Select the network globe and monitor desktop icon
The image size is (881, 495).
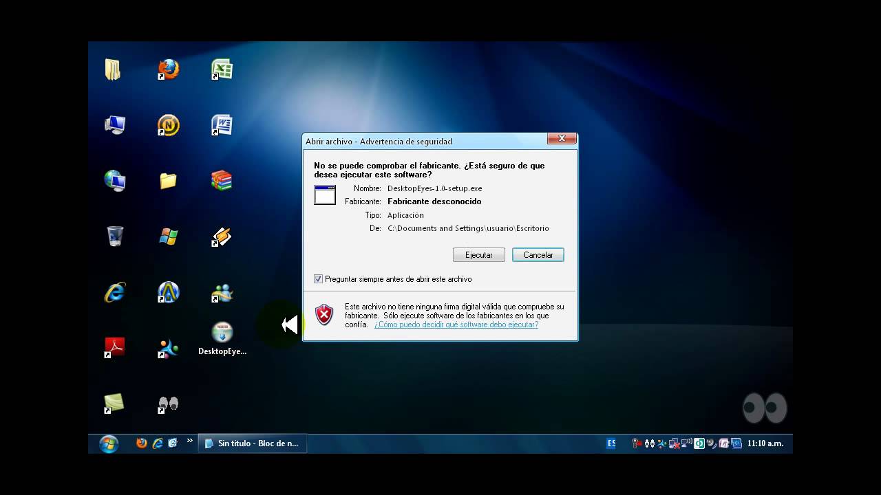pos(114,181)
